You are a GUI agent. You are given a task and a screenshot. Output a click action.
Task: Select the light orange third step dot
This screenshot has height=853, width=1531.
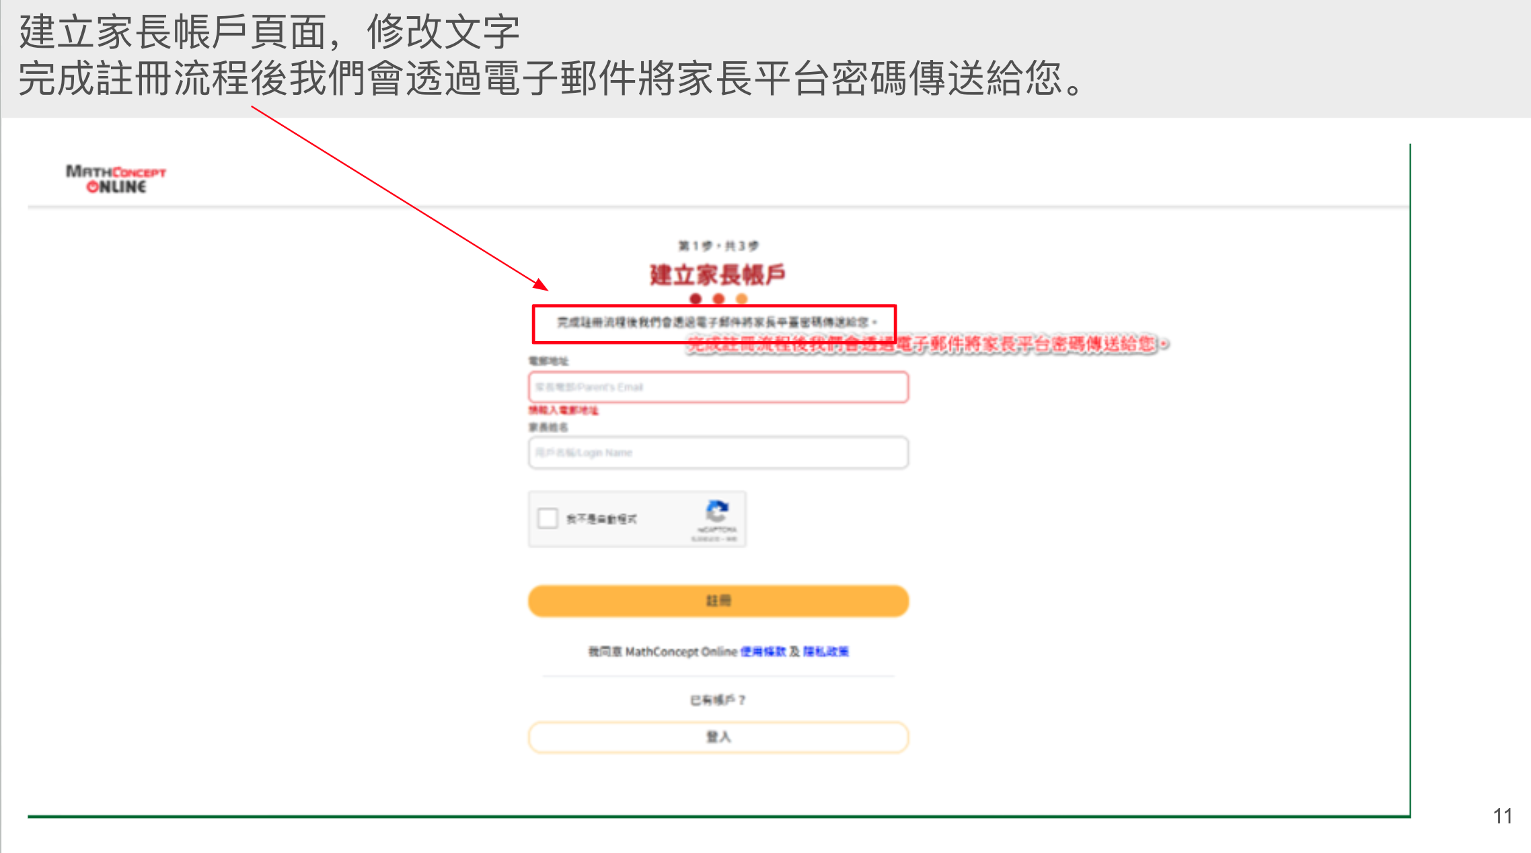pyautogui.click(x=741, y=299)
